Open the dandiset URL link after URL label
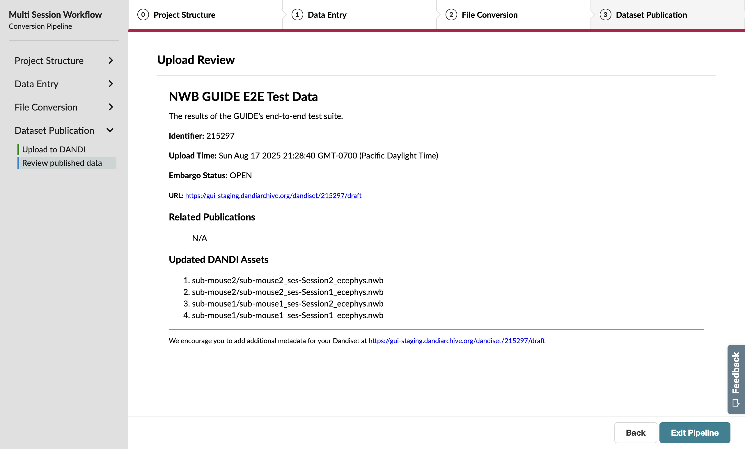Image resolution: width=745 pixels, height=449 pixels. [273, 195]
